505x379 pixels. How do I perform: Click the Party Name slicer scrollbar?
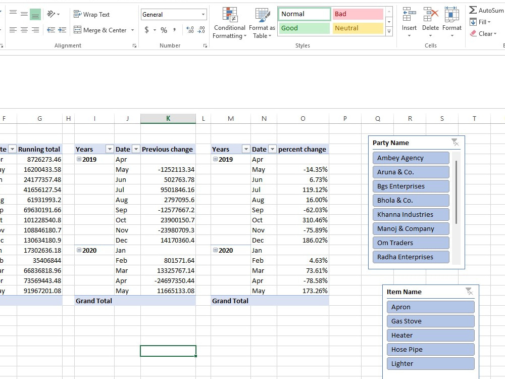coord(457,192)
